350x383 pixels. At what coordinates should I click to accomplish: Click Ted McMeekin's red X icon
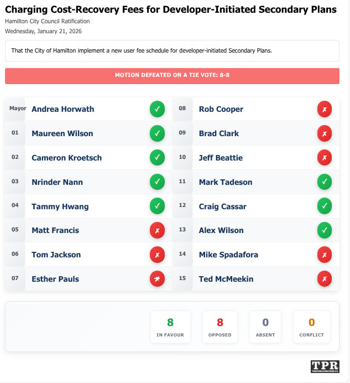pos(325,279)
